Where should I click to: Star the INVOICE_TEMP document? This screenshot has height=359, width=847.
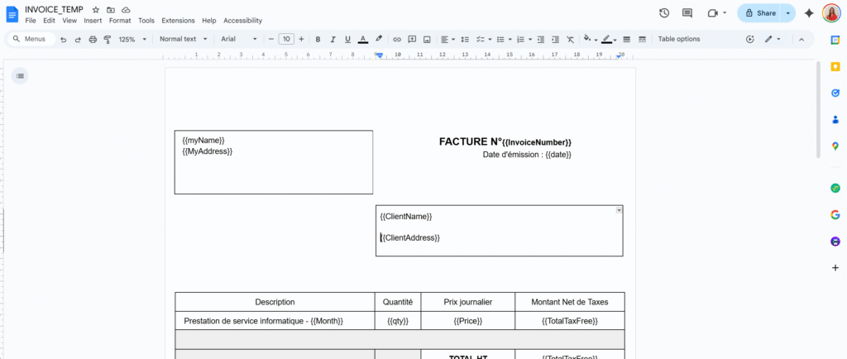pyautogui.click(x=96, y=9)
